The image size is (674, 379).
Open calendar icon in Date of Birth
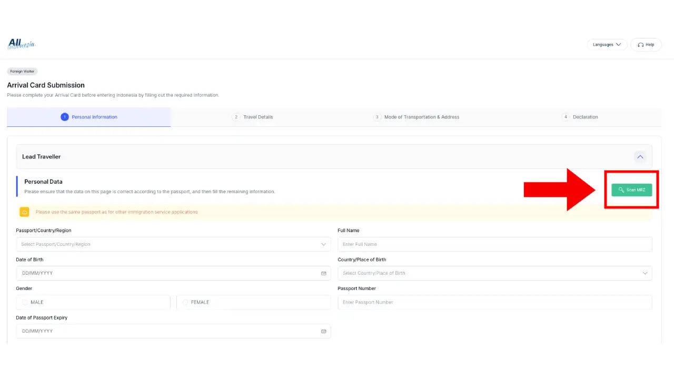323,273
